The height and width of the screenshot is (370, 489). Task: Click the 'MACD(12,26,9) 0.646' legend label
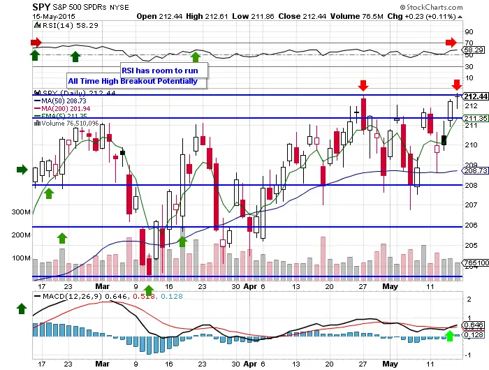(85, 297)
